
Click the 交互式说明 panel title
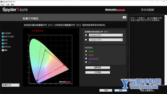coord(147,10)
